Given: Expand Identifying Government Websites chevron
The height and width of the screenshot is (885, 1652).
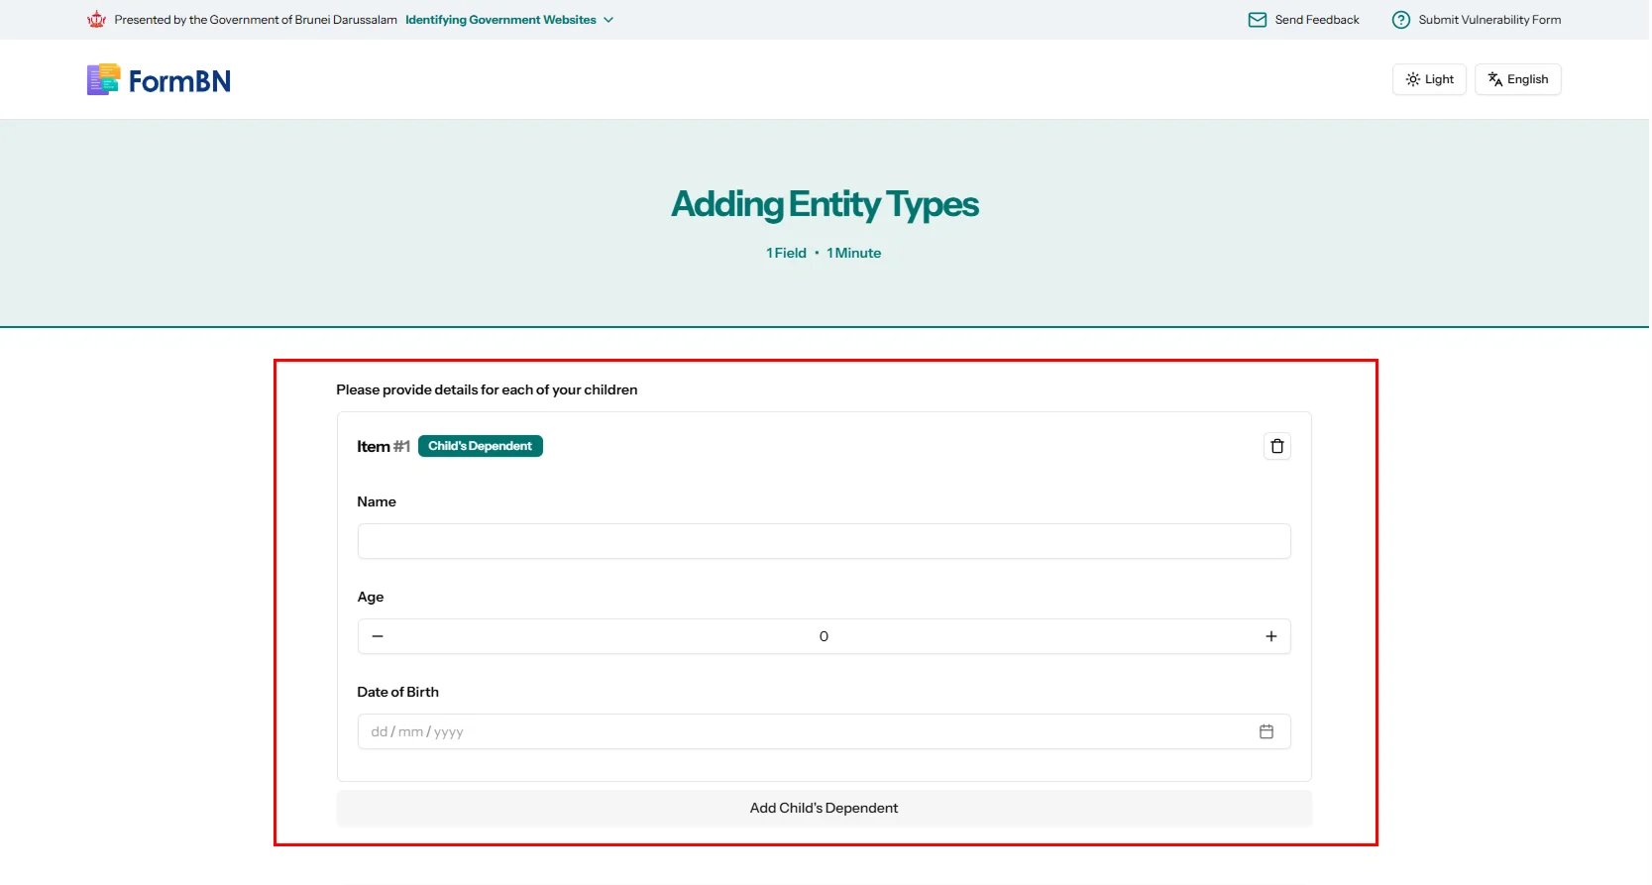Looking at the screenshot, I should 608,20.
